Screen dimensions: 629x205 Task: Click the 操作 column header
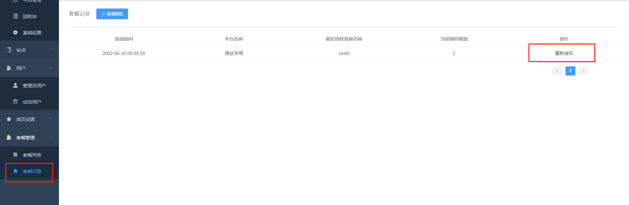pyautogui.click(x=564, y=39)
